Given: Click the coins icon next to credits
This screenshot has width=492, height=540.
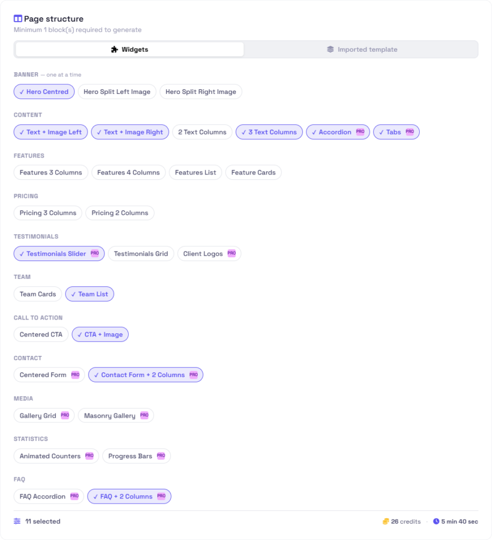Looking at the screenshot, I should point(385,522).
